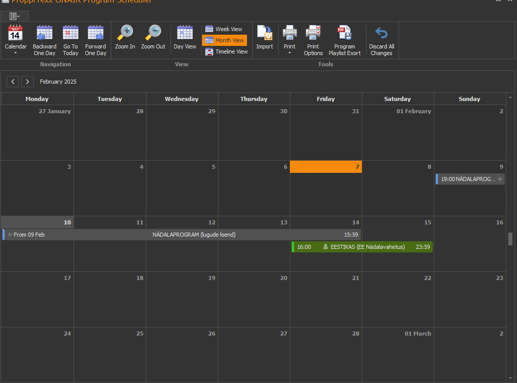Click Discard All Changes undo icon
This screenshot has height=383, width=517.
point(381,34)
